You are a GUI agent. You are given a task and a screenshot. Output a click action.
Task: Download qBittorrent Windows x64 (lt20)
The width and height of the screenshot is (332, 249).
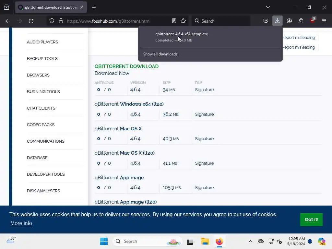pos(129,104)
